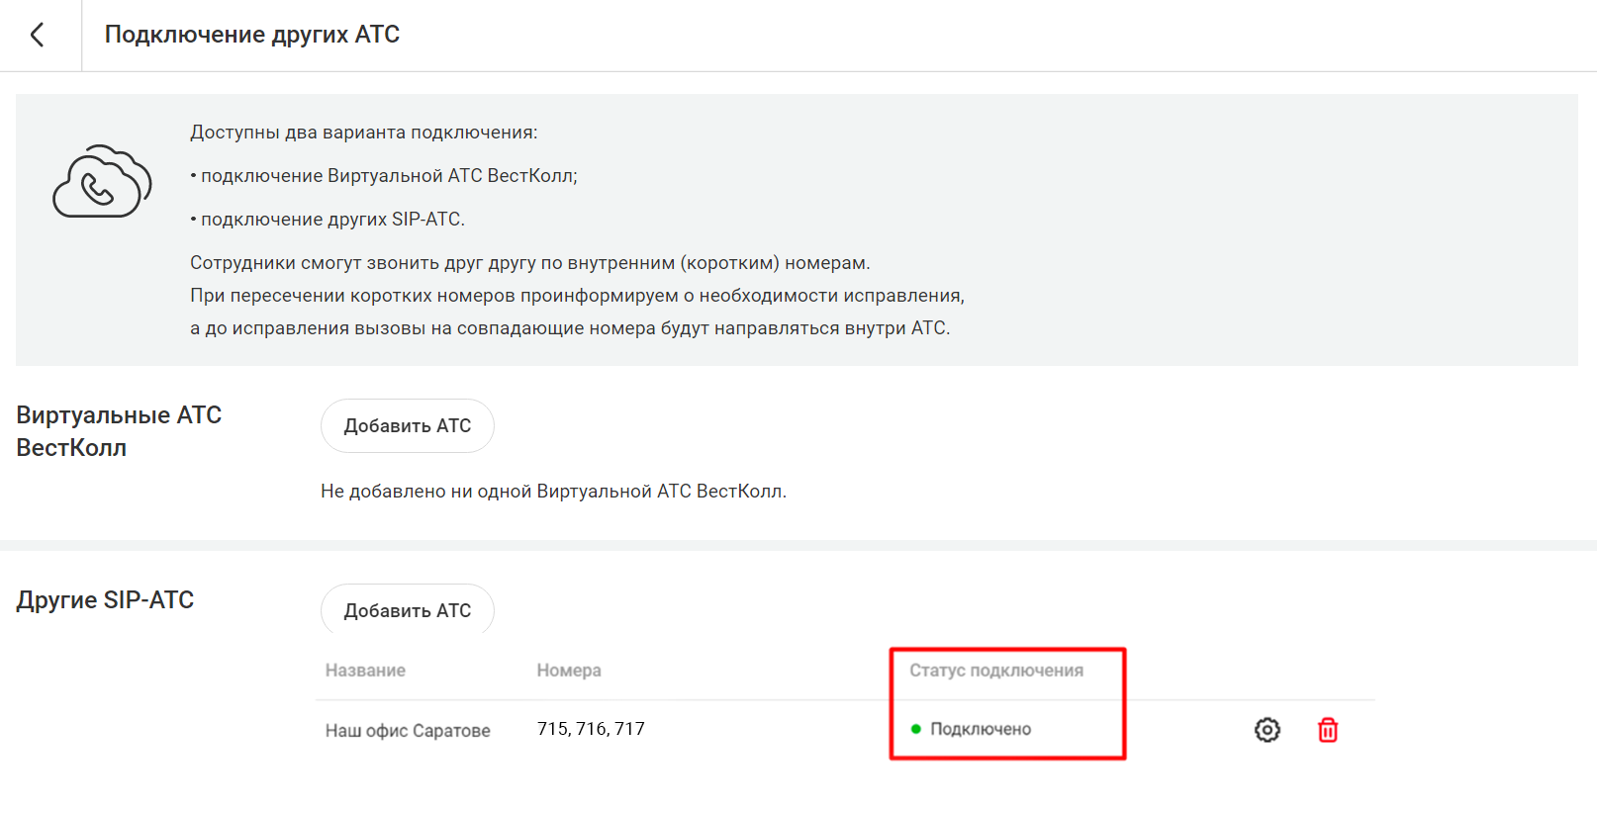The image size is (1597, 814).
Task: Go back using the left arrow icon
Action: point(38,35)
